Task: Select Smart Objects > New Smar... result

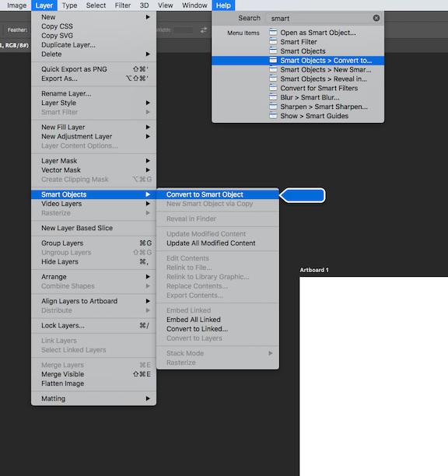Action: [298, 69]
